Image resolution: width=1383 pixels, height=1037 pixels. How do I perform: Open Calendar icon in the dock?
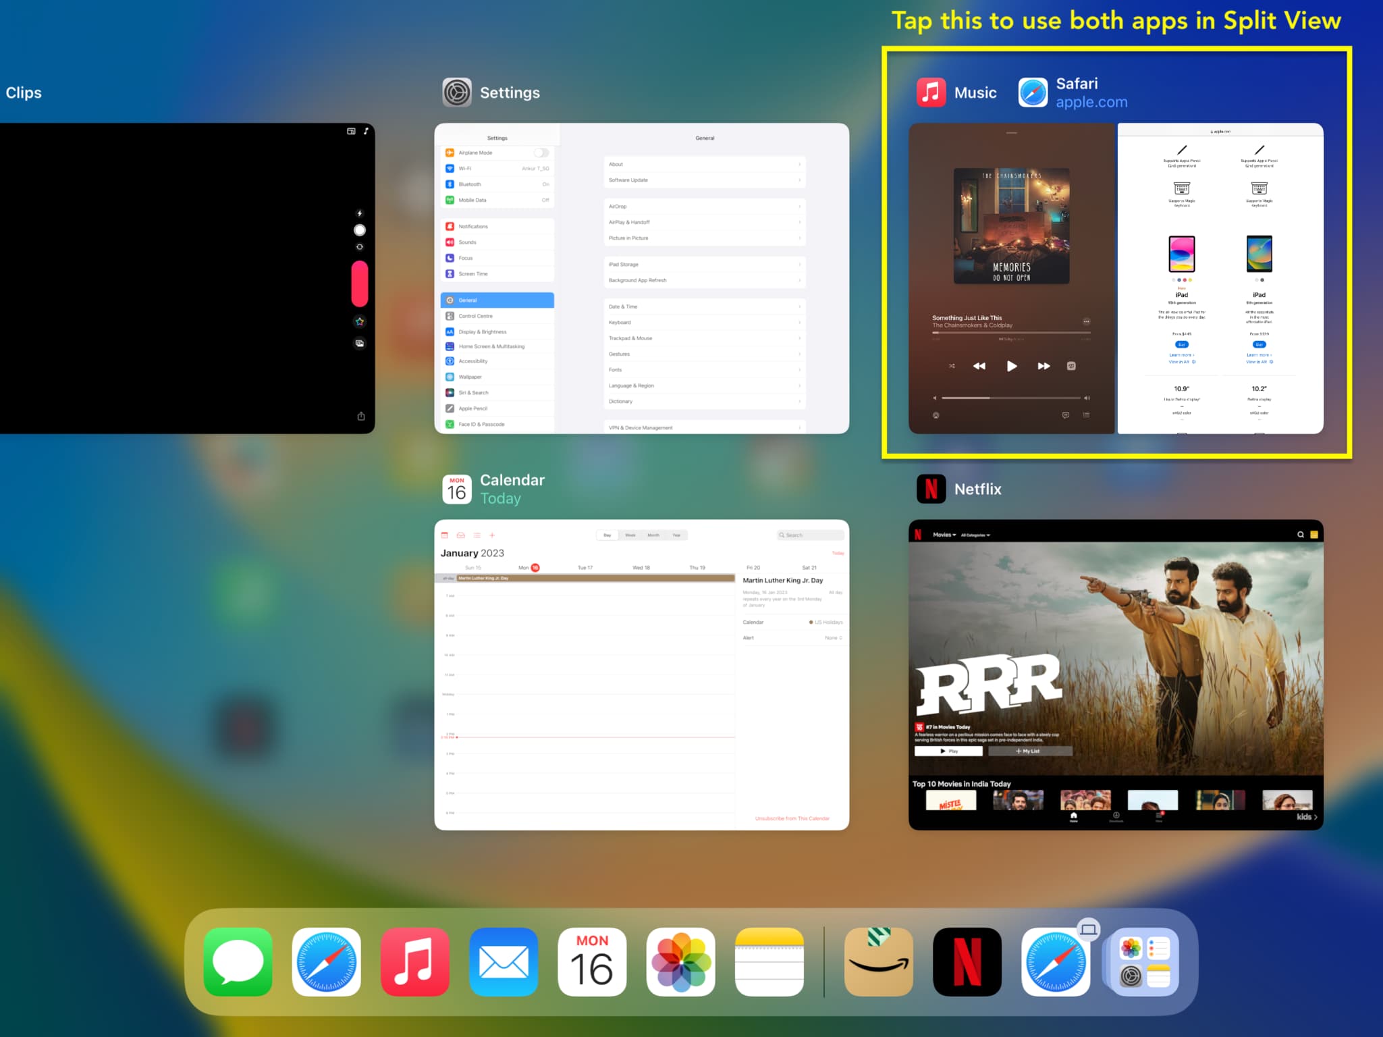pos(592,961)
